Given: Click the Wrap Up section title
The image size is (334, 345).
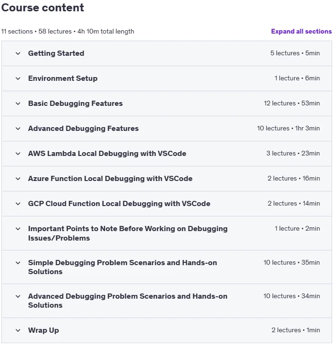Looking at the screenshot, I should [43, 330].
